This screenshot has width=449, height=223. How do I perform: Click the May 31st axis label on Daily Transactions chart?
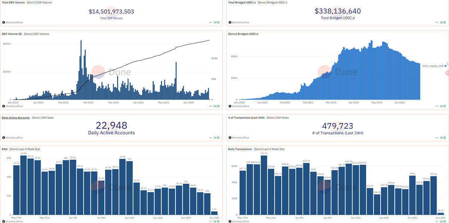tap(271, 217)
